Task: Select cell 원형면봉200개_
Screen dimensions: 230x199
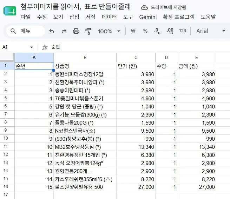Action: (85, 171)
